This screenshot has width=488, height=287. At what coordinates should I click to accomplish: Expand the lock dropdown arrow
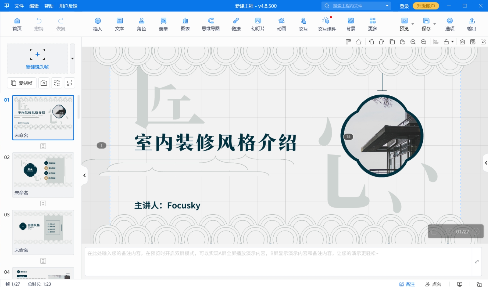452,42
